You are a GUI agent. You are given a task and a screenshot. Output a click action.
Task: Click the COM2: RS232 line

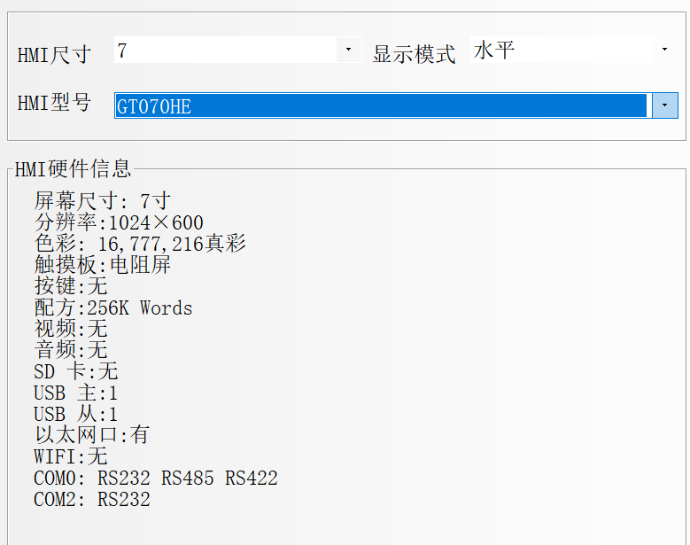92,499
